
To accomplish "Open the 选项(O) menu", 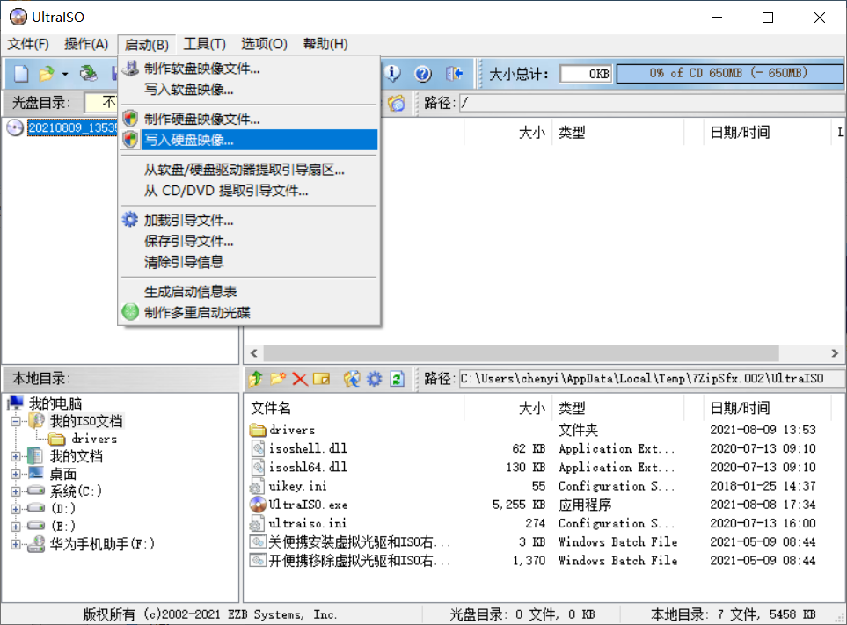I will pos(264,44).
